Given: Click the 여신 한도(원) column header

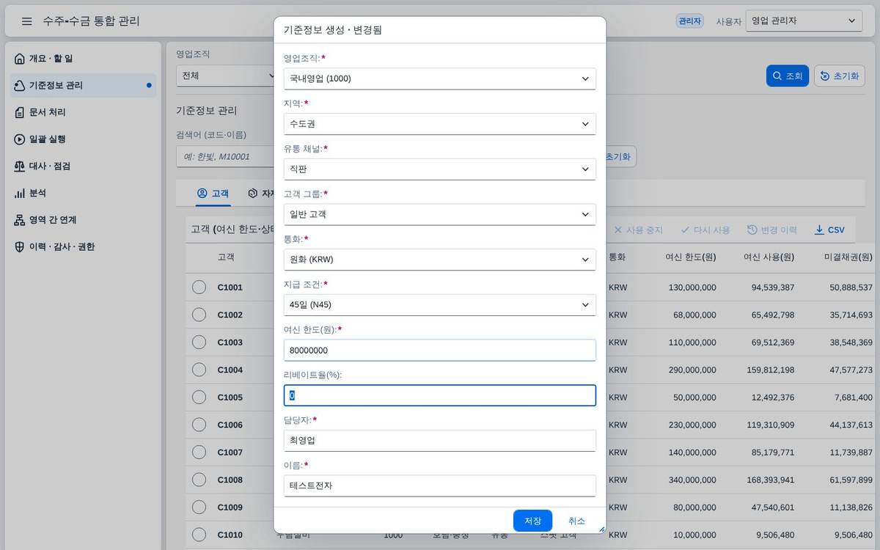Looking at the screenshot, I should (691, 257).
